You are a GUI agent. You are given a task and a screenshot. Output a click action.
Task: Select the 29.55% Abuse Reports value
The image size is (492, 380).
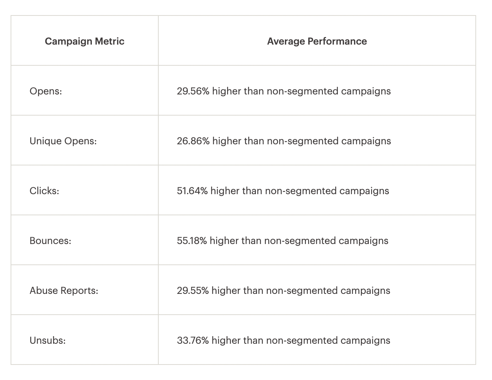click(193, 290)
